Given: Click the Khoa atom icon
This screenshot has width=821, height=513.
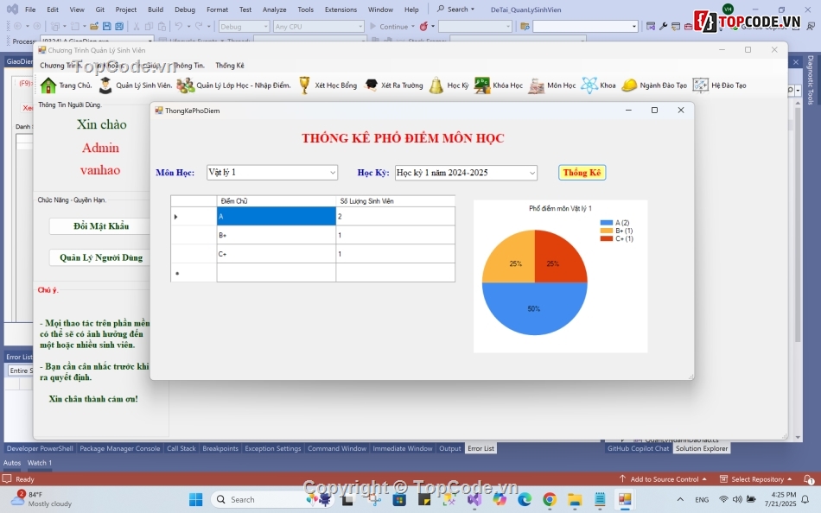Looking at the screenshot, I should click(589, 85).
